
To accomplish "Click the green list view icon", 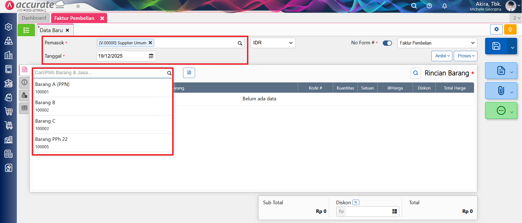I will tap(26, 30).
